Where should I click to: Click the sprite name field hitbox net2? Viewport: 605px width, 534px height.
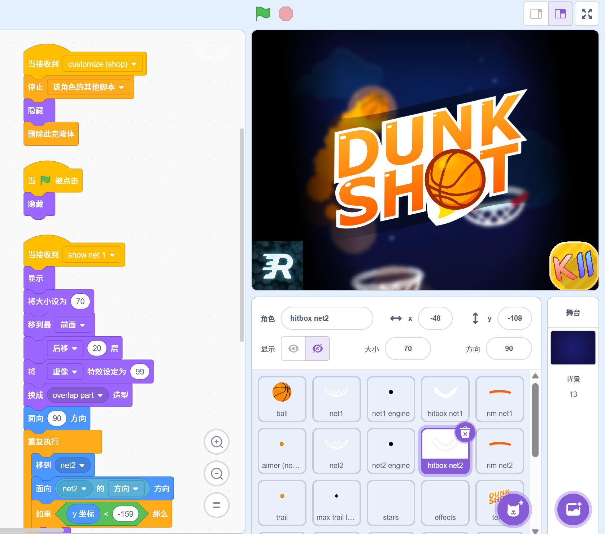click(x=327, y=318)
